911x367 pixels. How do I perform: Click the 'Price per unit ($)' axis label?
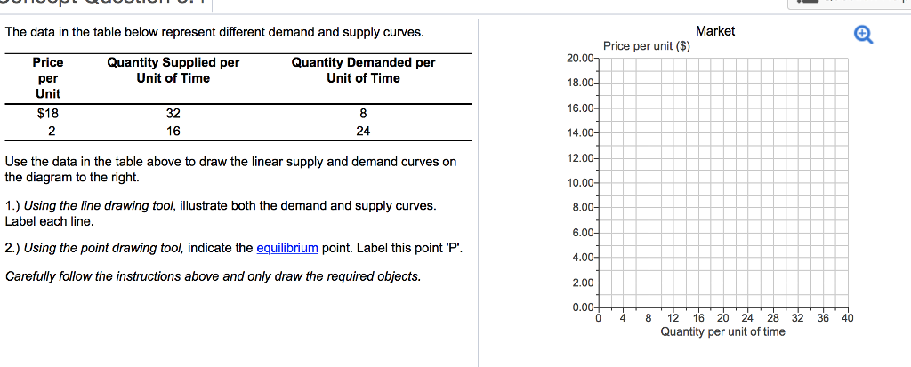pos(646,46)
